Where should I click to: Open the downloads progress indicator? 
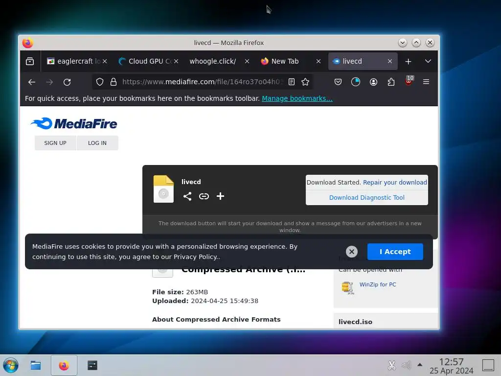(356, 82)
